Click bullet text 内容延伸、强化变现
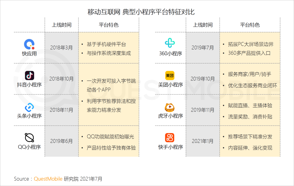 point(250,148)
